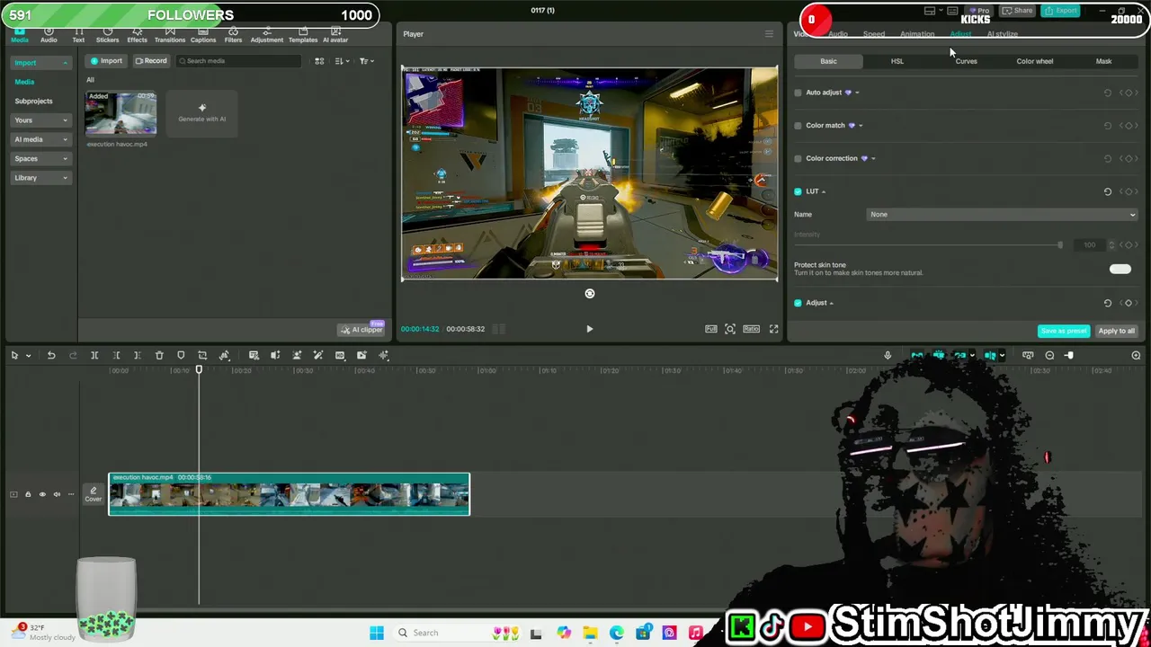1151x647 pixels.
Task: Zoom in timeline with plus magnifier
Action: pyautogui.click(x=1136, y=356)
